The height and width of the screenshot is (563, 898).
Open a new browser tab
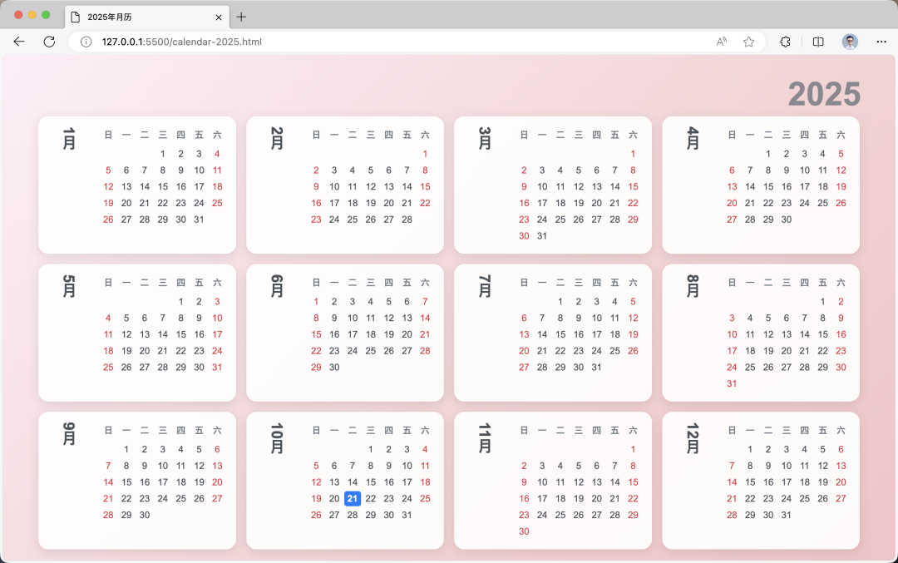tap(241, 17)
